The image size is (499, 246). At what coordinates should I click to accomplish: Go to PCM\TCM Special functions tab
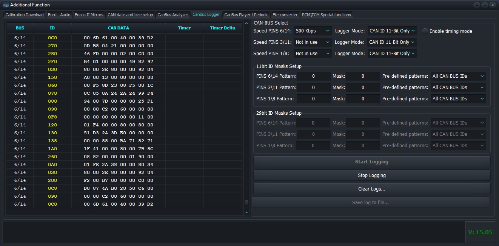click(326, 15)
